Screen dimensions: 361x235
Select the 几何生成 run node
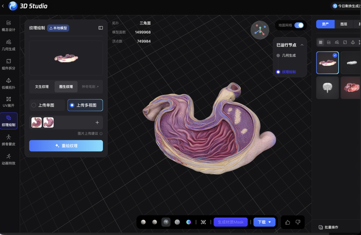286,55
